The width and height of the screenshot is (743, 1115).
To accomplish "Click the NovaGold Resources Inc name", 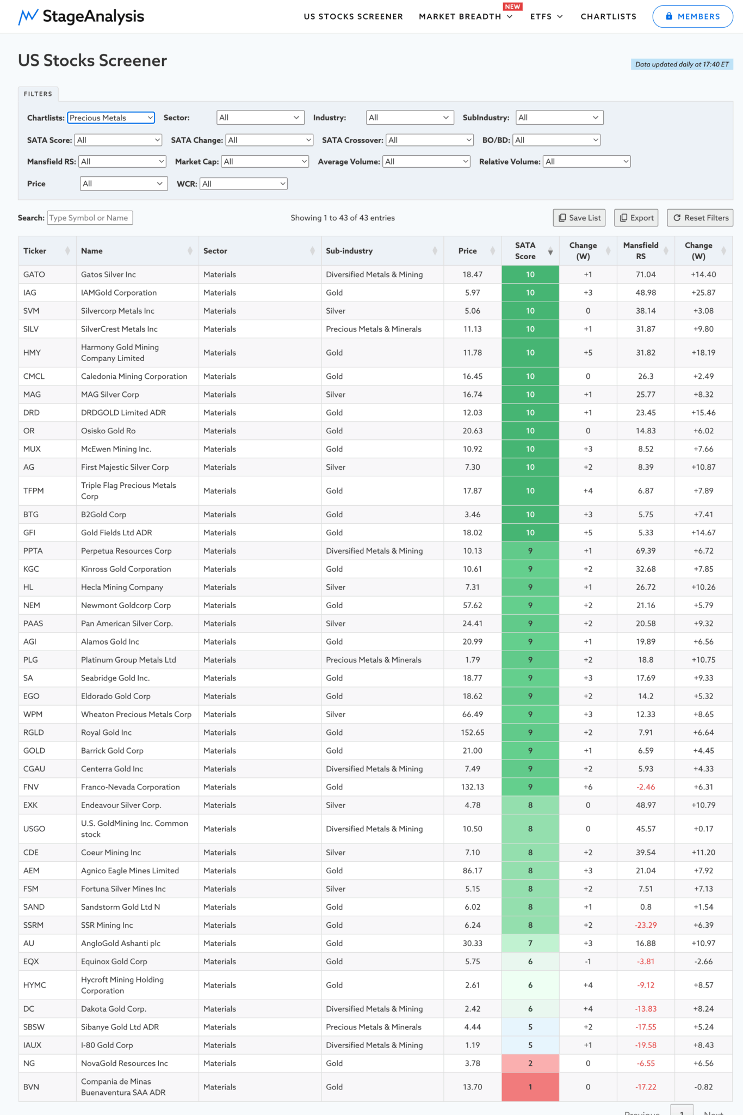I will (x=125, y=1063).
